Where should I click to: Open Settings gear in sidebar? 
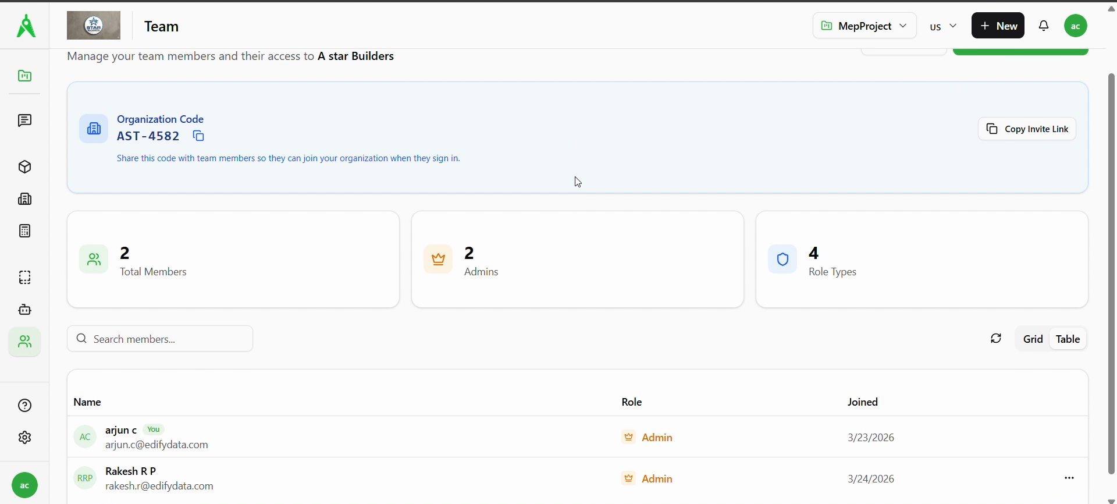[x=24, y=438]
